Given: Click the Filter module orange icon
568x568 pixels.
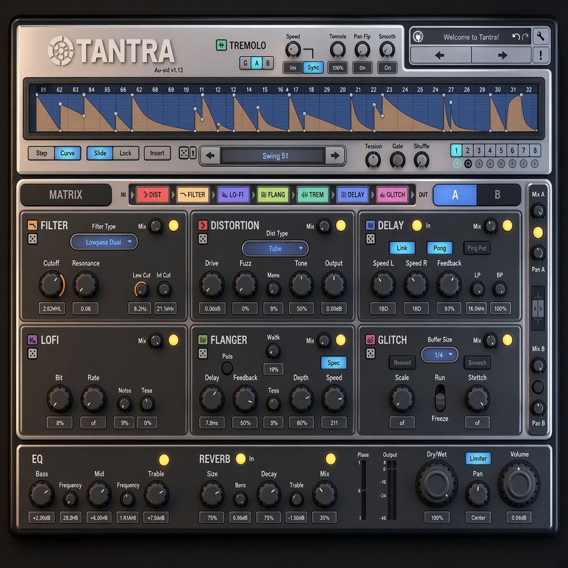Looking at the screenshot, I should click(x=32, y=225).
